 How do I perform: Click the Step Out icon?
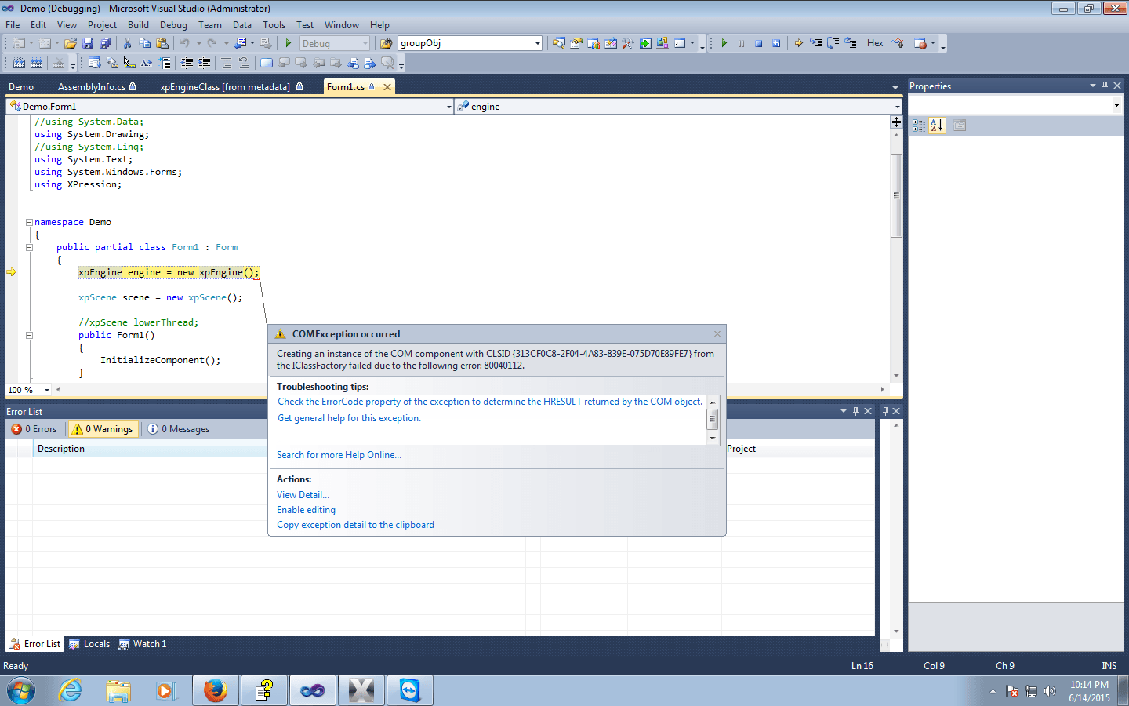[850, 43]
